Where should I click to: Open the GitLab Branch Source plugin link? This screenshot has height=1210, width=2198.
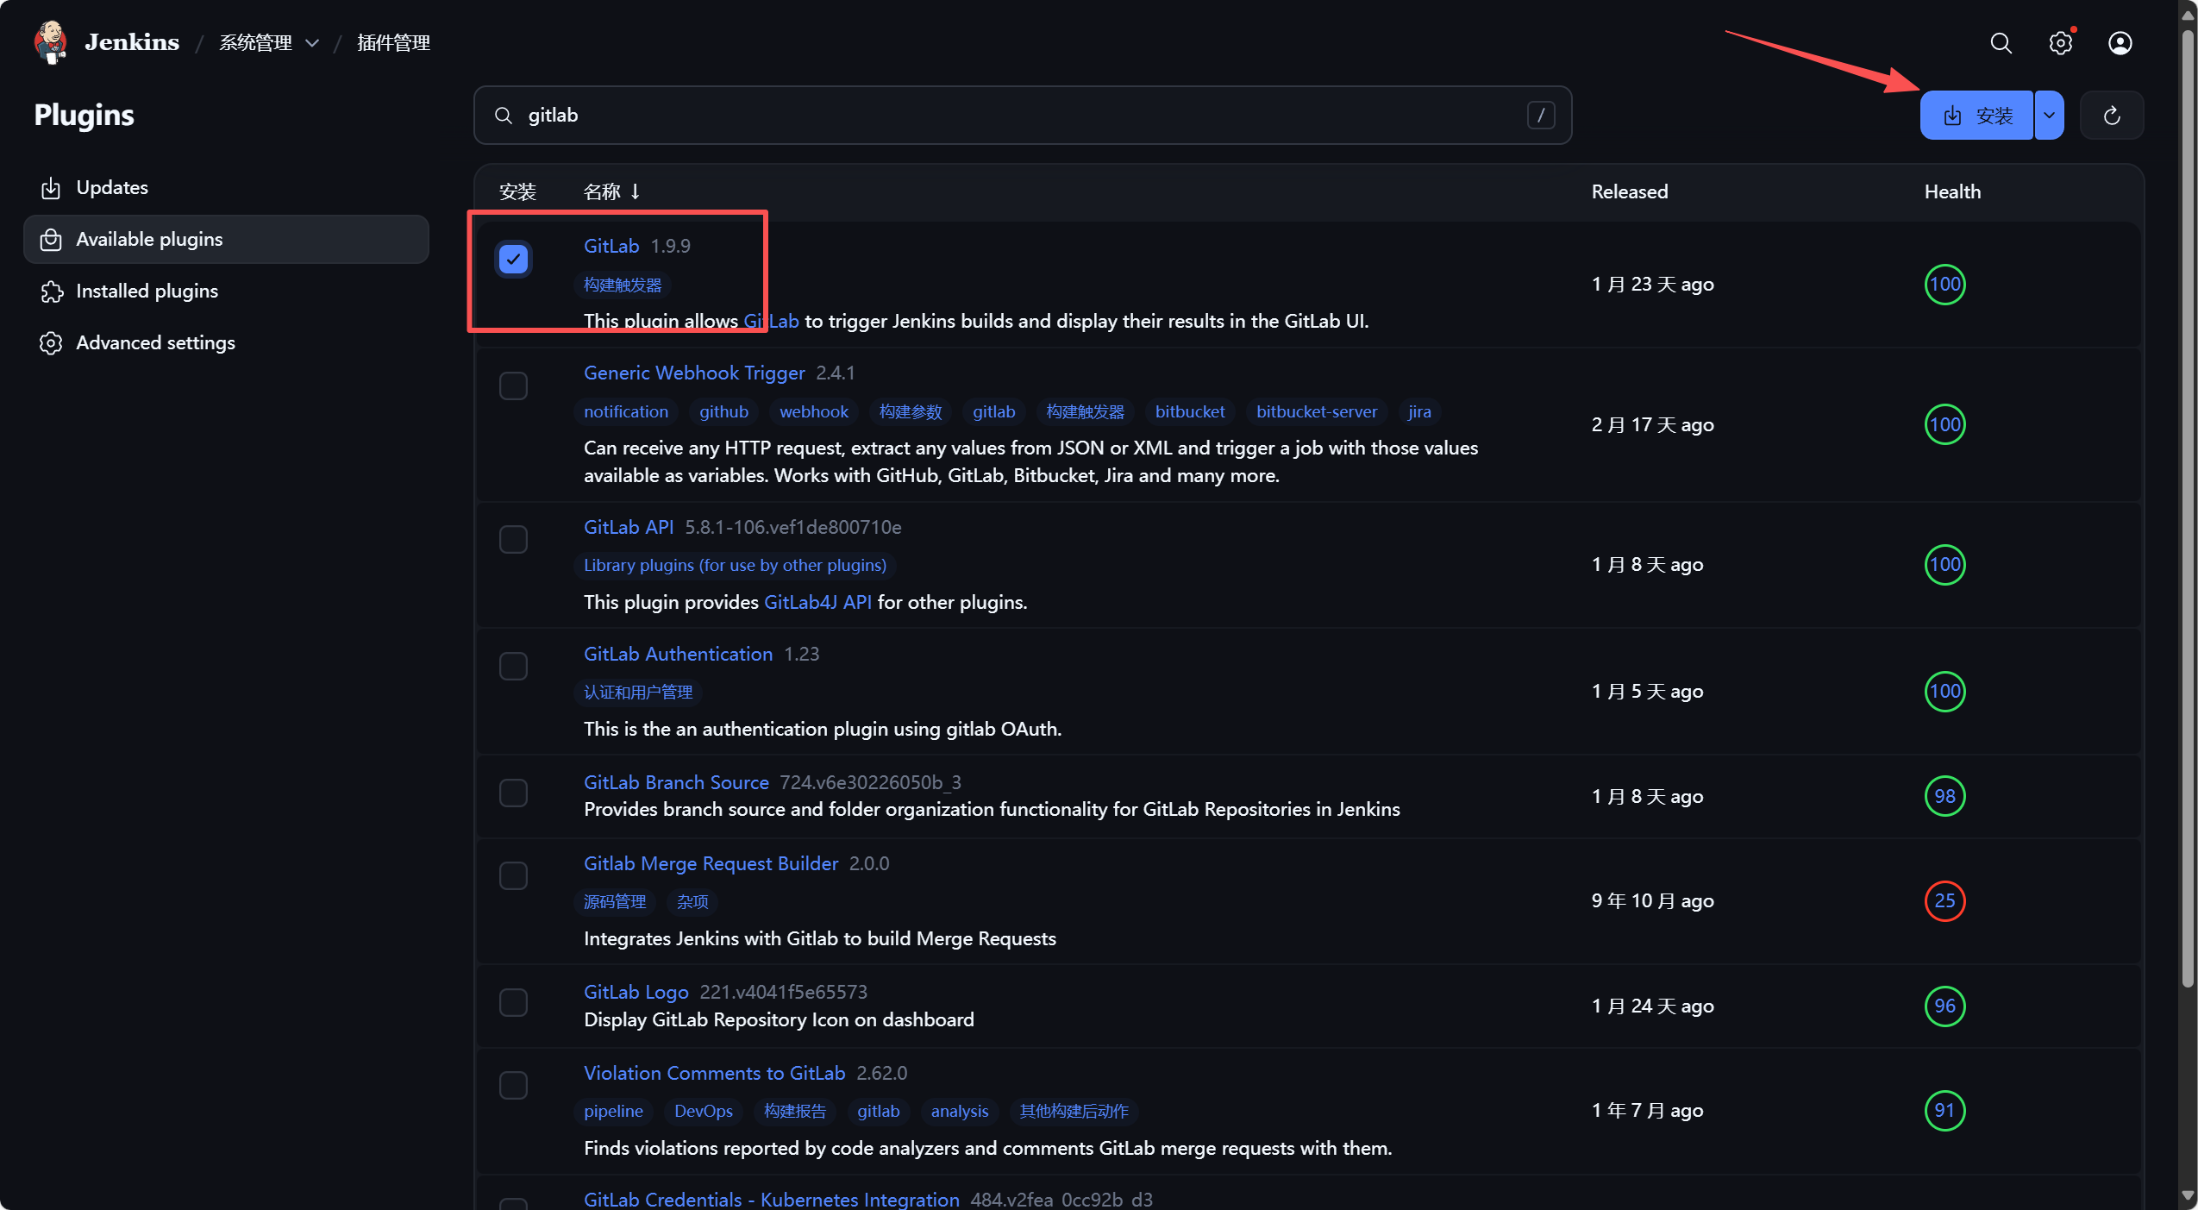[x=675, y=782]
